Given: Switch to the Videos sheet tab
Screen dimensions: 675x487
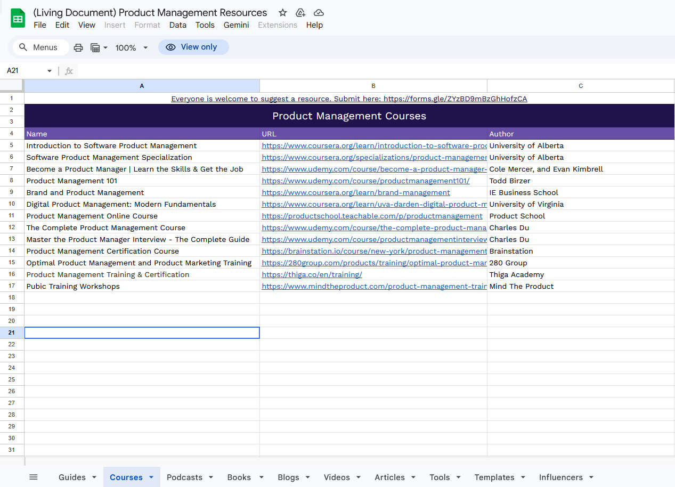Looking at the screenshot, I should pyautogui.click(x=337, y=477).
